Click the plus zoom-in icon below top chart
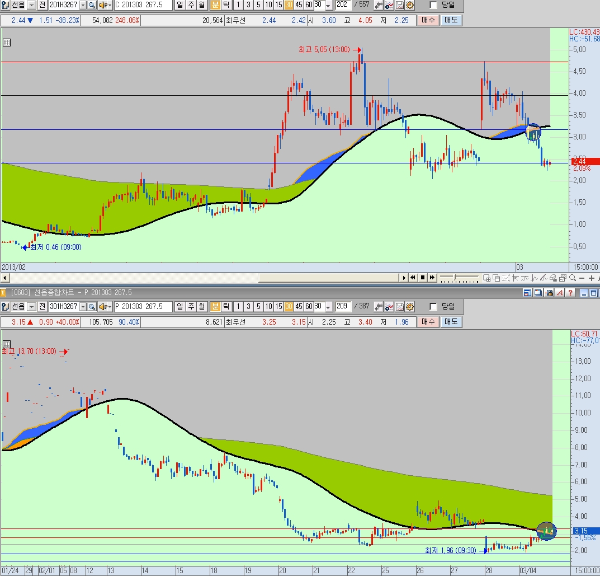Image resolution: width=600 pixels, height=576 pixels. tap(592, 278)
